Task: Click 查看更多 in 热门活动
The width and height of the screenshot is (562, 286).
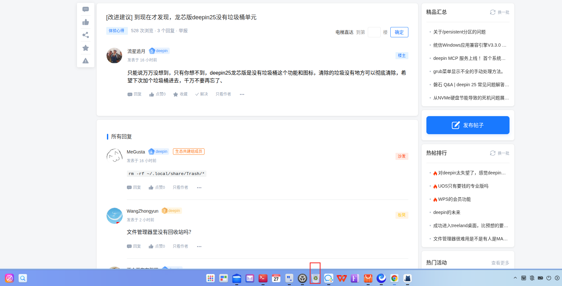Action: tap(500, 263)
